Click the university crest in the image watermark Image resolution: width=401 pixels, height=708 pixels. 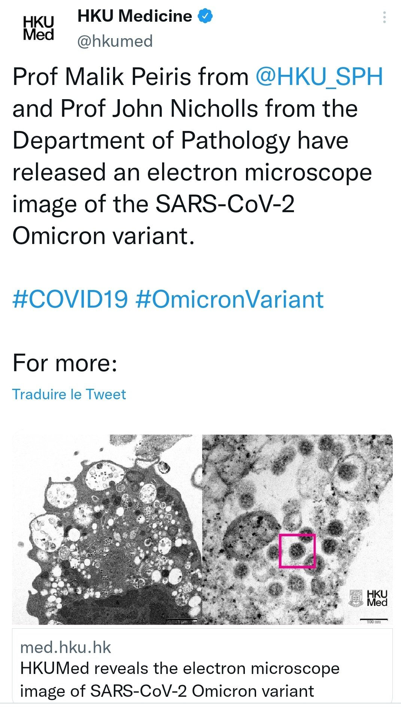[356, 598]
